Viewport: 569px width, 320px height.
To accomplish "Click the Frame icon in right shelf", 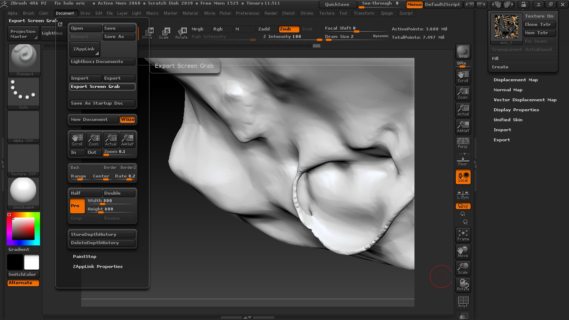I will pyautogui.click(x=463, y=235).
